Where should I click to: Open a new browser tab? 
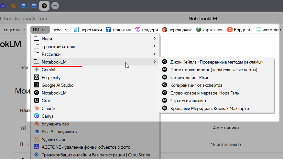click(55, 5)
